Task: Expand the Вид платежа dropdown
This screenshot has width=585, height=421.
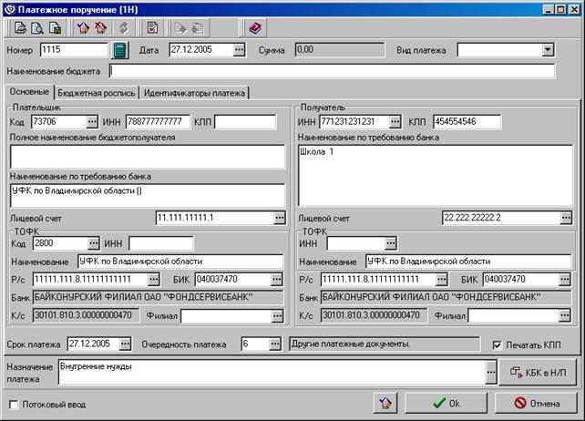Action: (x=548, y=49)
